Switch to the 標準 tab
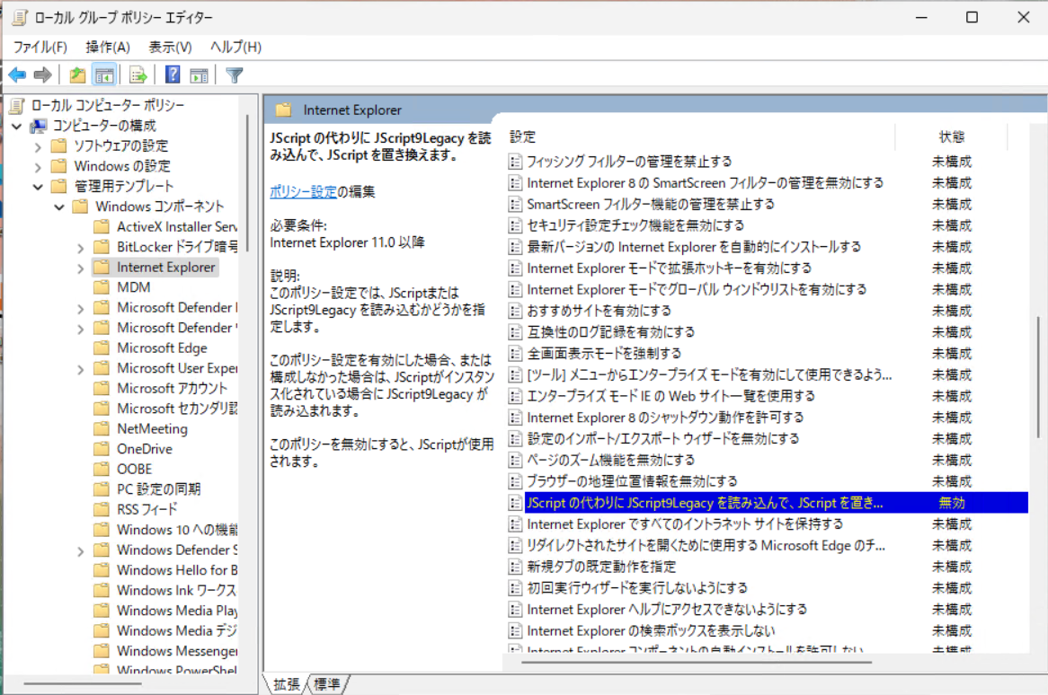 click(326, 685)
